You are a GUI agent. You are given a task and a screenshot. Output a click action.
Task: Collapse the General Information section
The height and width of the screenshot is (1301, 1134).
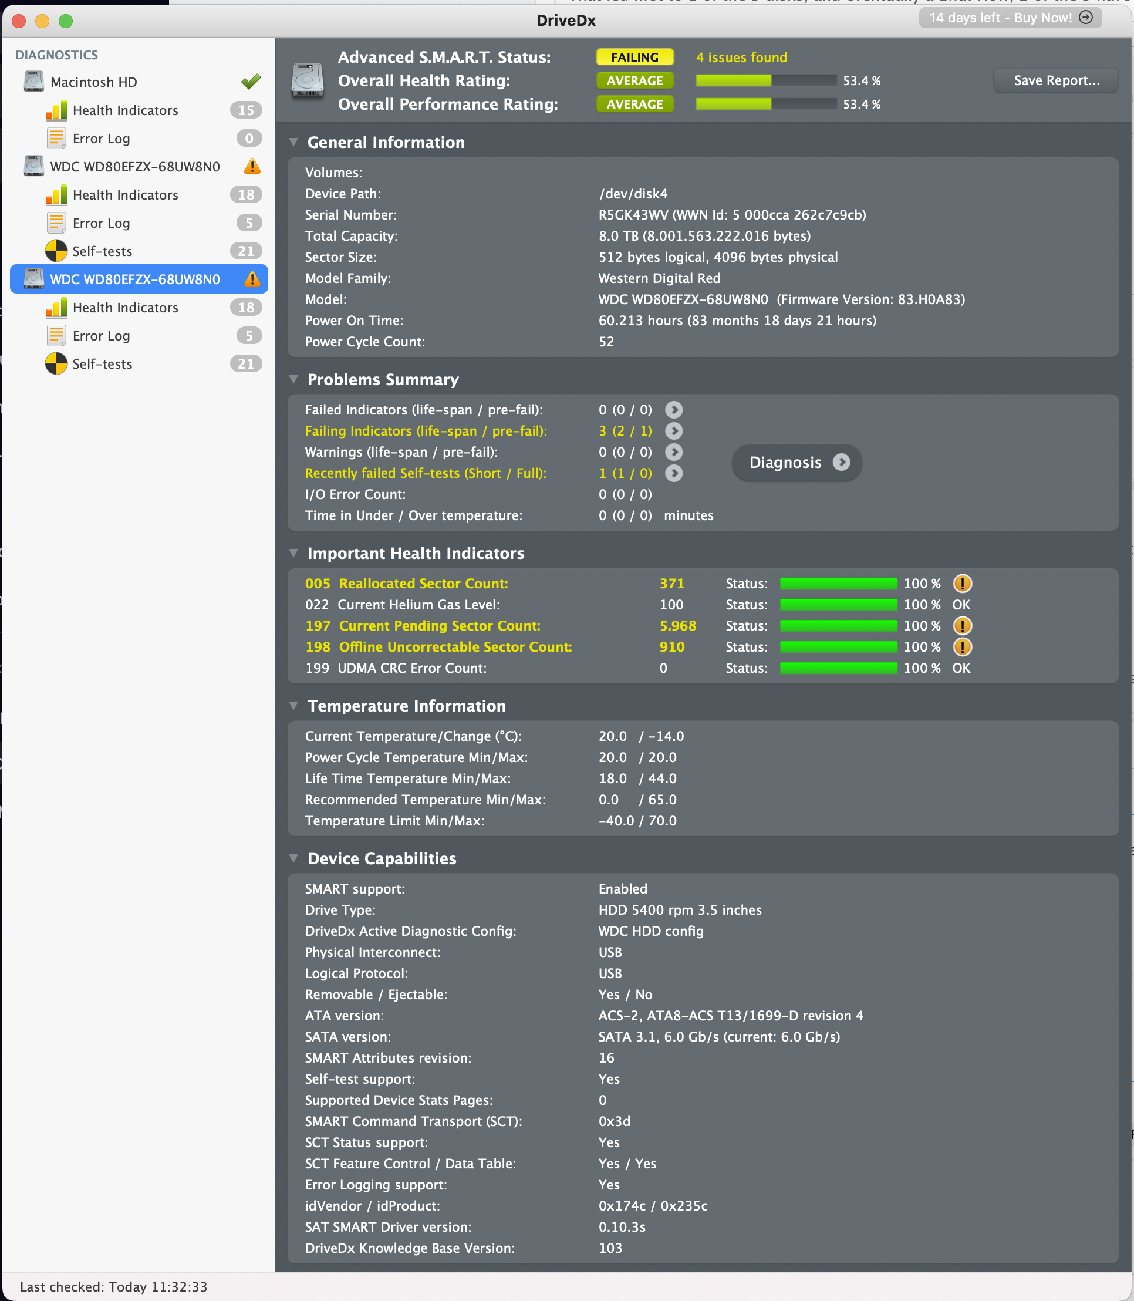click(293, 143)
